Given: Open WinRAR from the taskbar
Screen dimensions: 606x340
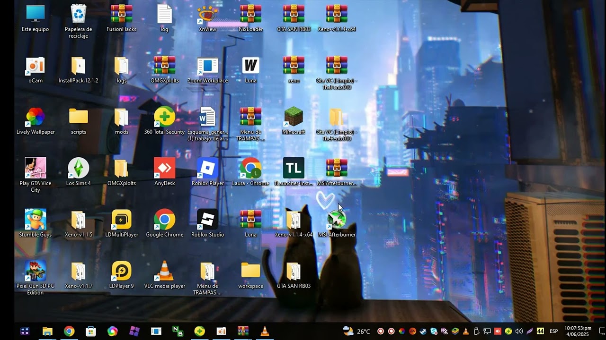Looking at the screenshot, I should tap(243, 331).
